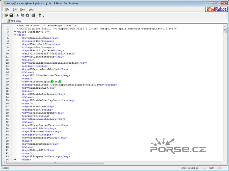Click the SBShowGSMRSSI key text
The height and width of the screenshot is (171, 229).
pos(39,144)
